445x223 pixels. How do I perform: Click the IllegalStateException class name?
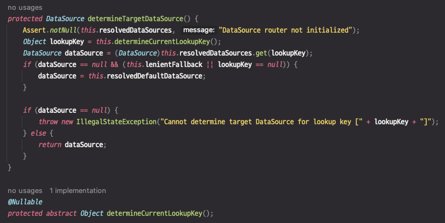click(116, 122)
